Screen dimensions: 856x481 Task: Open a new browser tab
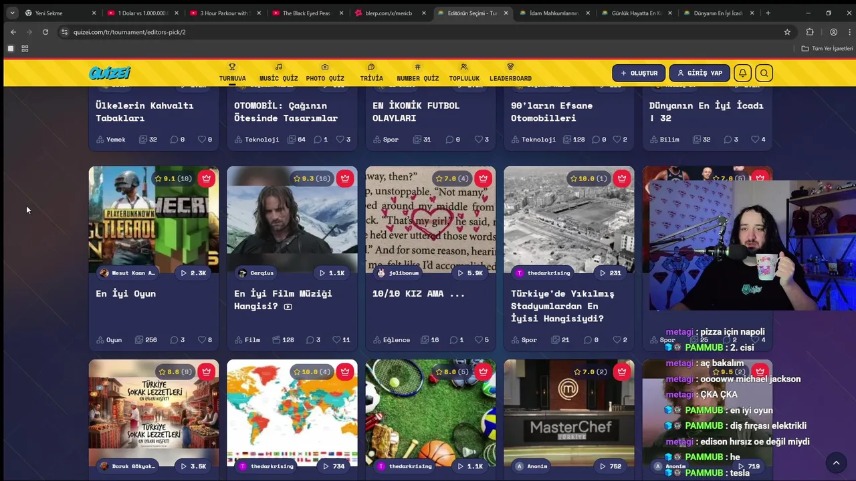(x=768, y=13)
